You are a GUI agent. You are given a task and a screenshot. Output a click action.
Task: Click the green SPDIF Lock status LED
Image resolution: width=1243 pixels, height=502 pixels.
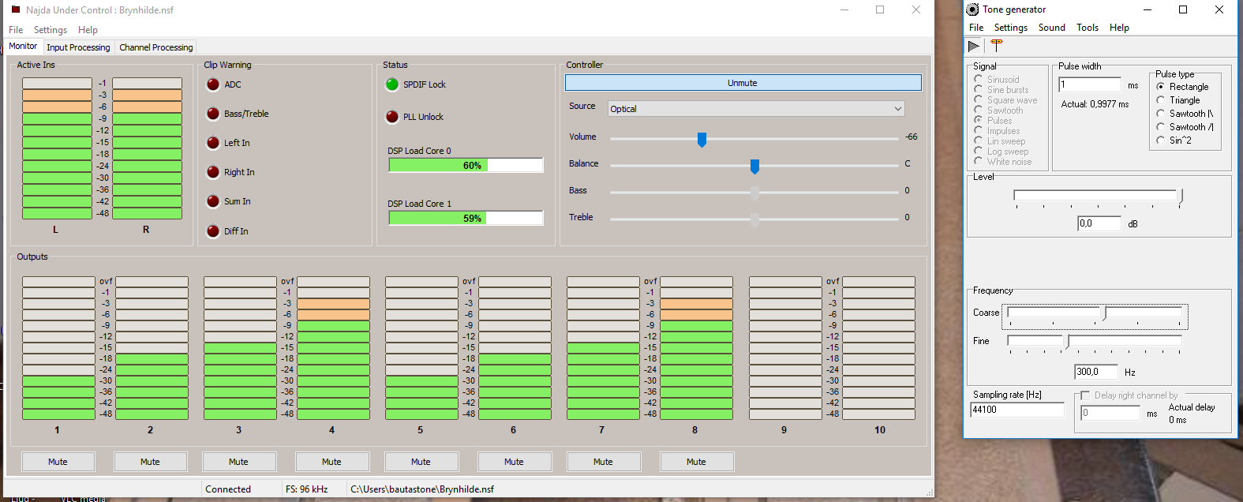coord(392,84)
